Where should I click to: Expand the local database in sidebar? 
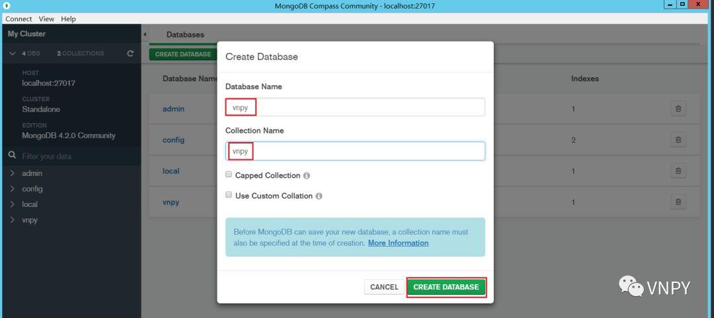13,204
